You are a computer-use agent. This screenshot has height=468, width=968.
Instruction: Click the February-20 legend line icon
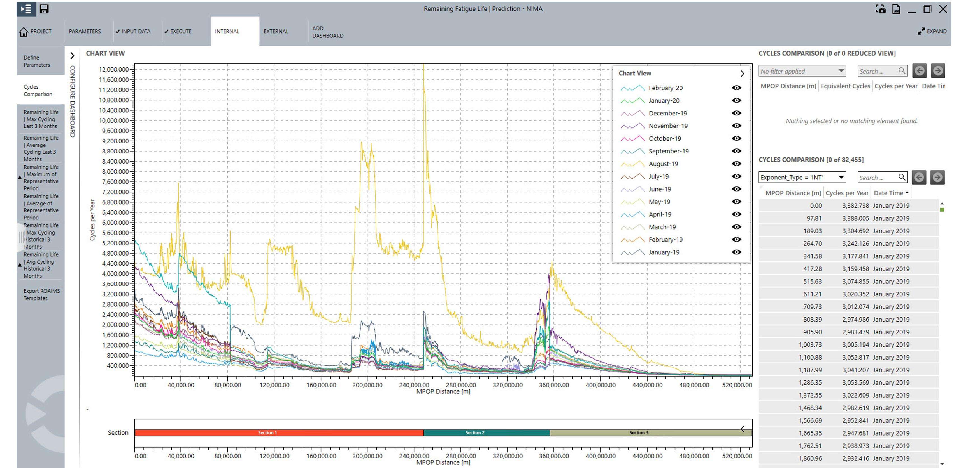[x=633, y=88]
